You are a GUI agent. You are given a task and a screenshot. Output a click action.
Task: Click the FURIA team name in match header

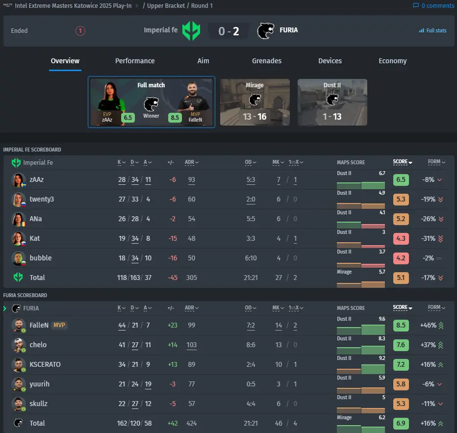coord(288,30)
